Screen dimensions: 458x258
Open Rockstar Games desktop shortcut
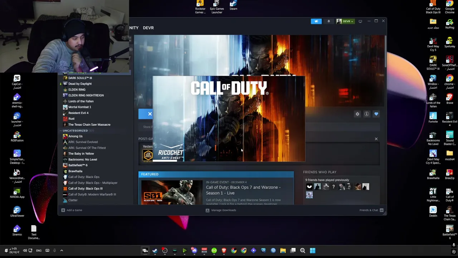coord(200,7)
